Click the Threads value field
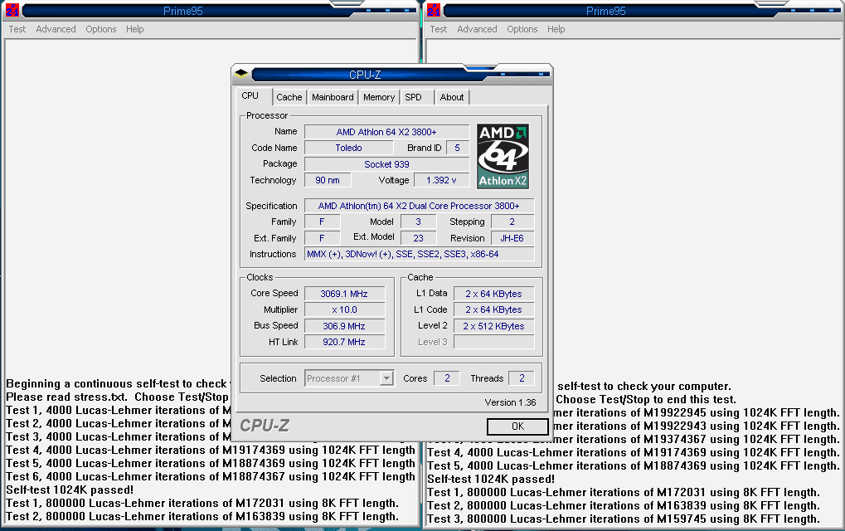This screenshot has height=531, width=845. point(522,378)
